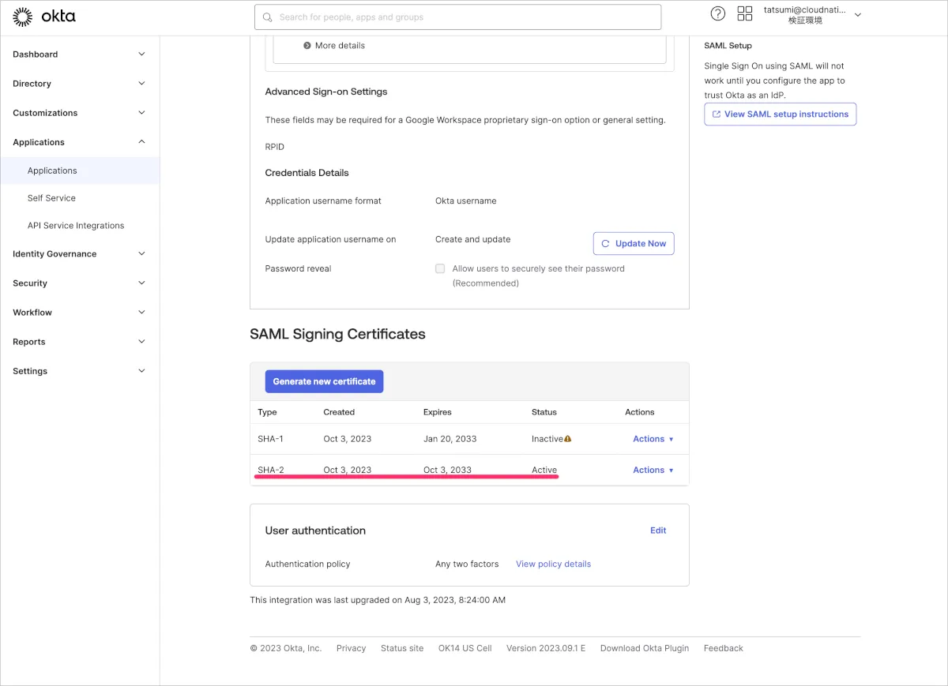
Task: Click the Okta logo
Action: point(44,17)
